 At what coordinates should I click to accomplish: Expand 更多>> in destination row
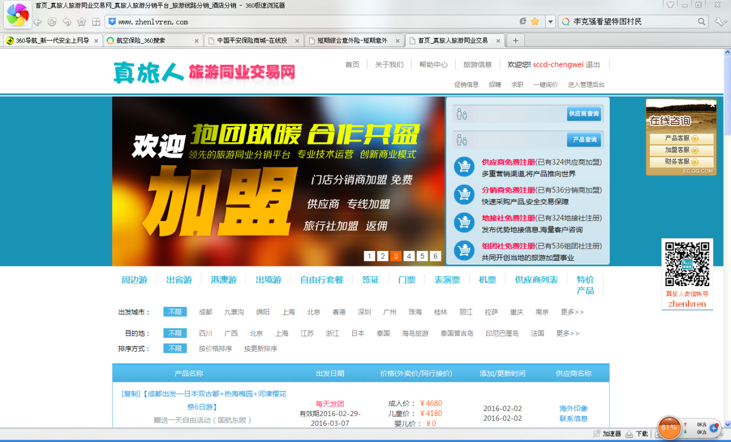(568, 333)
